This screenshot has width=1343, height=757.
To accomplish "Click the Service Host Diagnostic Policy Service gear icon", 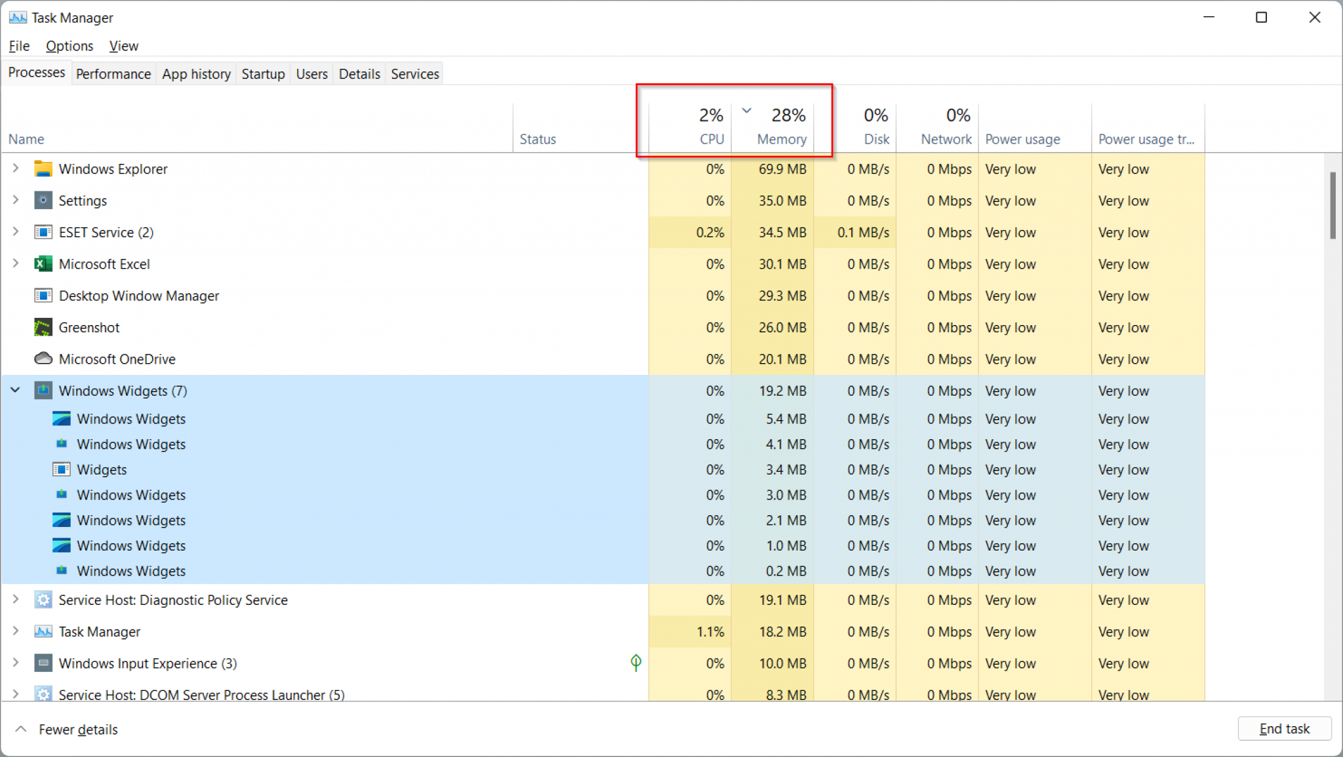I will (43, 600).
